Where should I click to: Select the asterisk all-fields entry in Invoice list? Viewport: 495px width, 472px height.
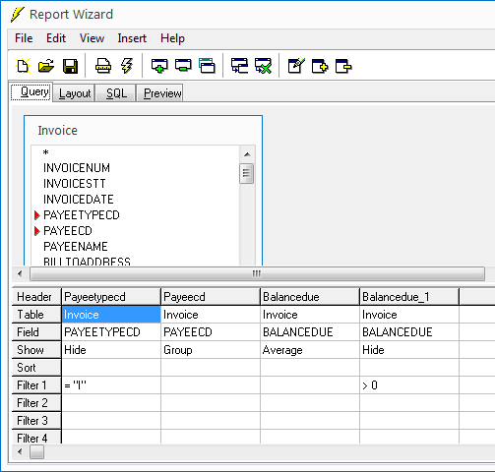coord(46,152)
